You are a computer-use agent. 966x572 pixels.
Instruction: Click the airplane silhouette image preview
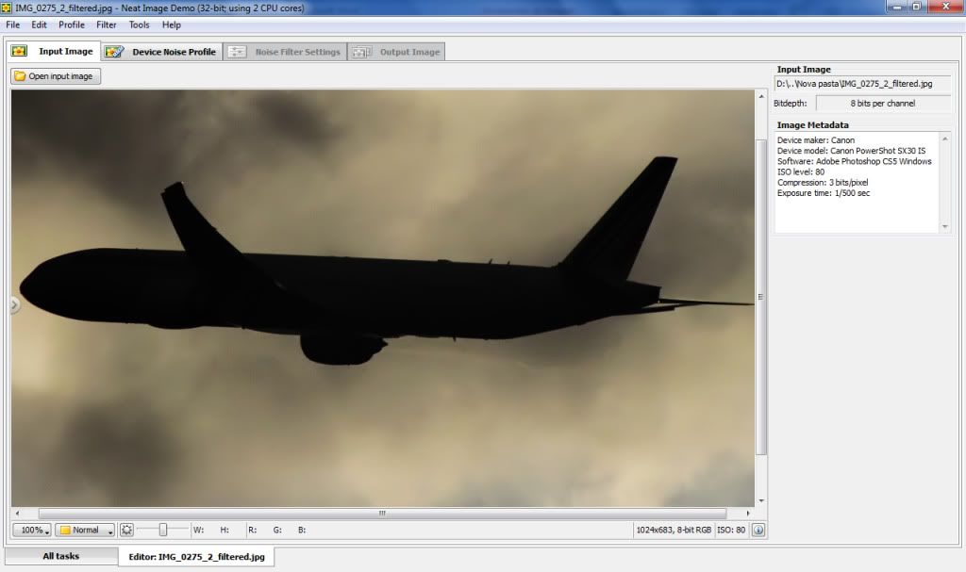coord(383,298)
